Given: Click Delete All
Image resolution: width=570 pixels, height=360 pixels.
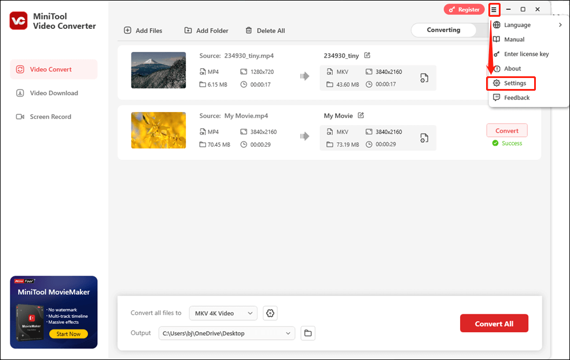Looking at the screenshot, I should coord(265,31).
